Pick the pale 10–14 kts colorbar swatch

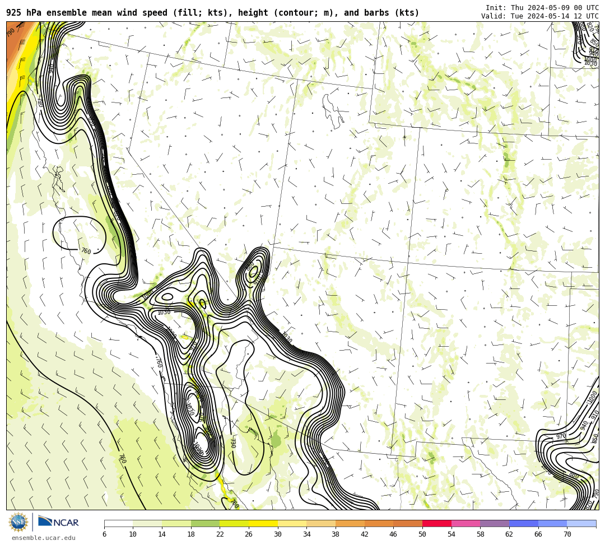coord(147,523)
